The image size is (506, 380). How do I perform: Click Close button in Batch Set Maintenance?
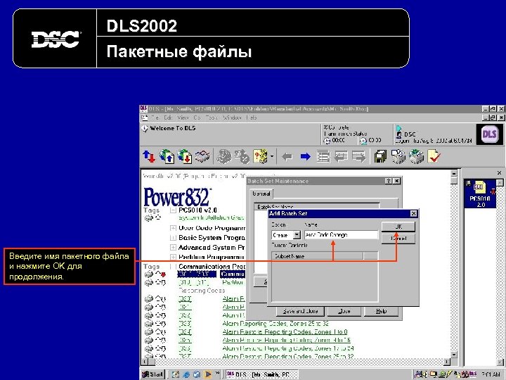tap(344, 311)
